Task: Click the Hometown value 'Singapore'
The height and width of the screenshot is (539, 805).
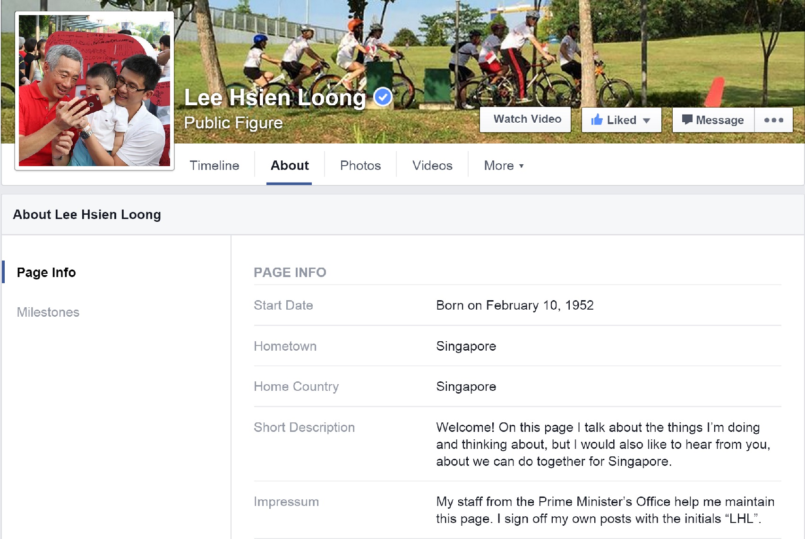Action: click(466, 346)
